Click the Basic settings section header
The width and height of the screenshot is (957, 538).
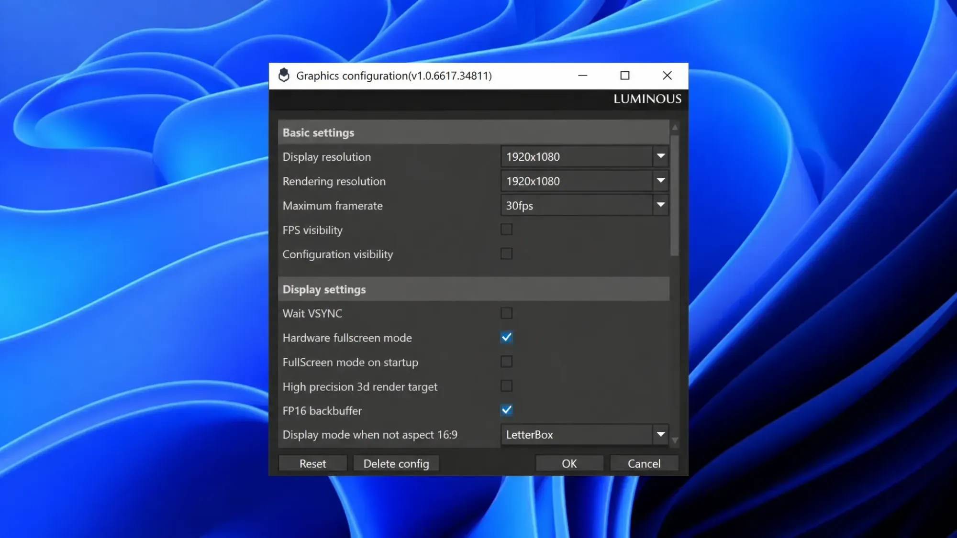pyautogui.click(x=474, y=132)
